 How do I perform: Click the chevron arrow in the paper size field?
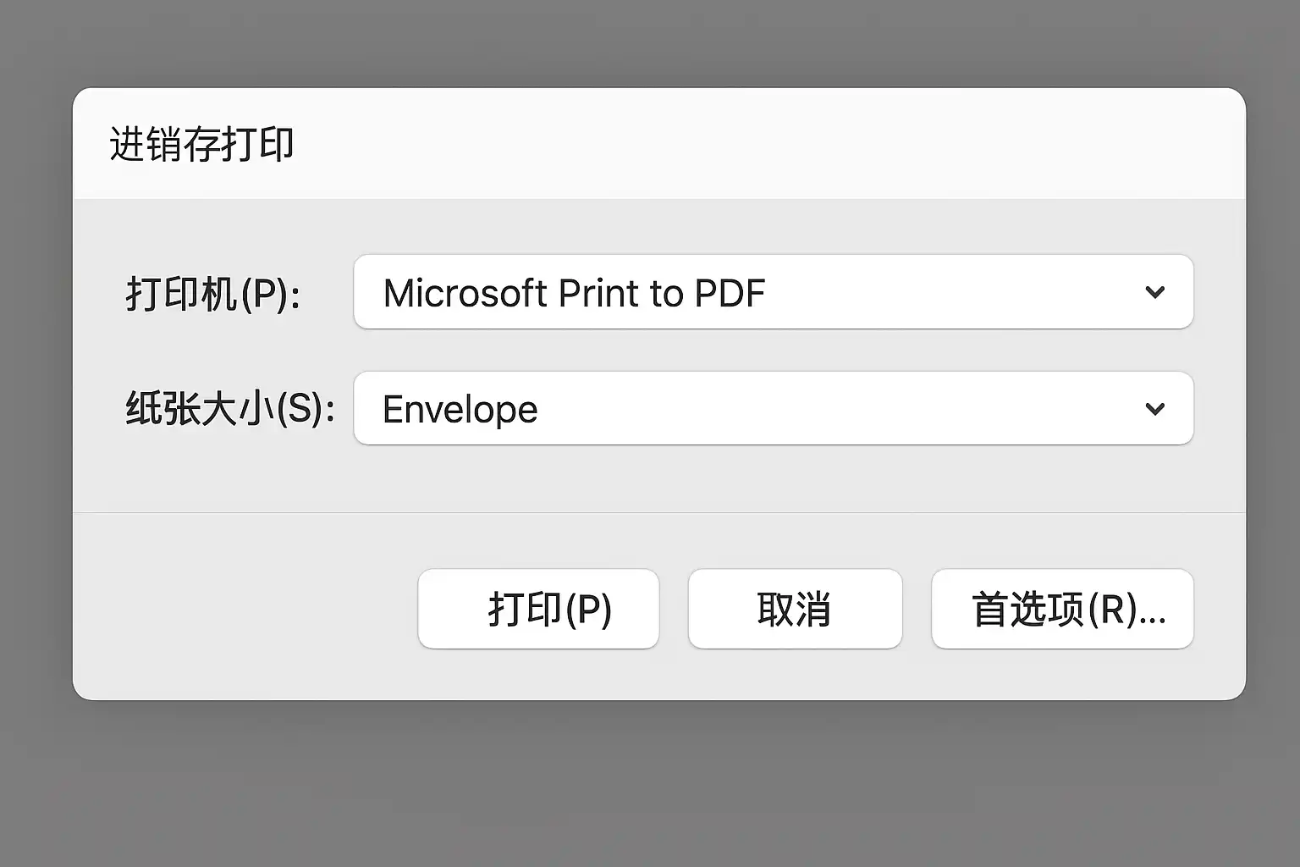tap(1154, 409)
